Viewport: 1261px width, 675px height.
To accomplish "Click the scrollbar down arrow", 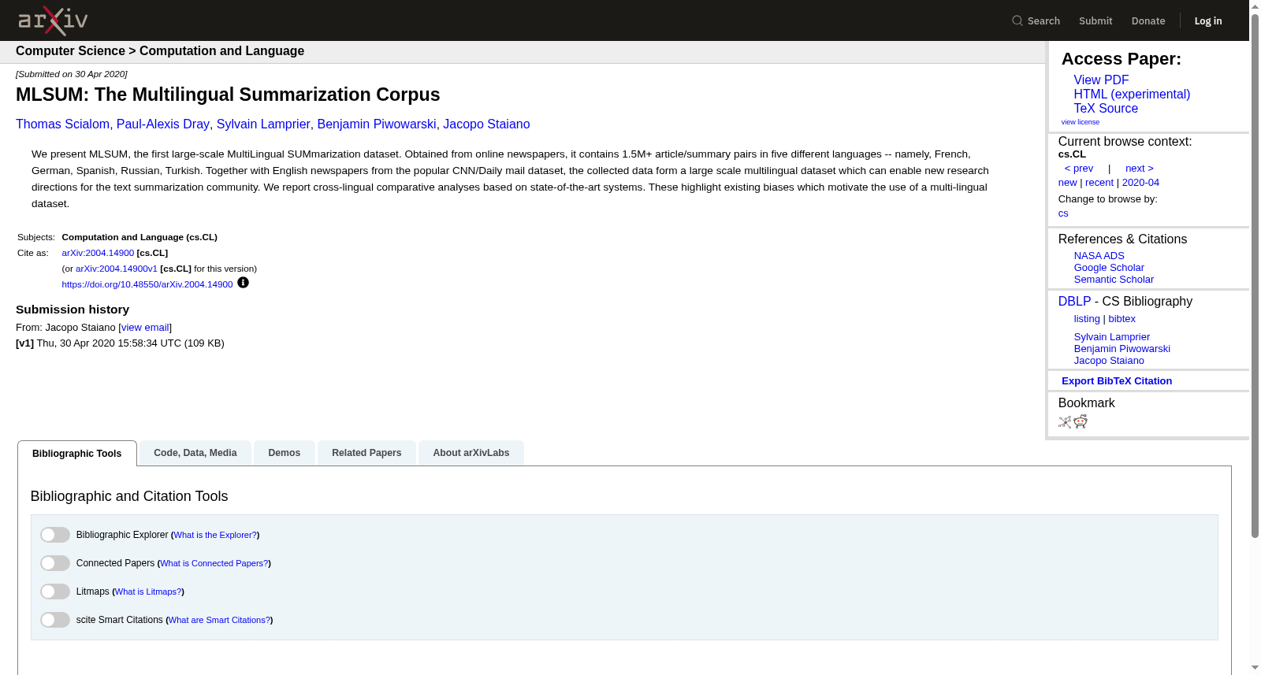I will (x=1255, y=668).
